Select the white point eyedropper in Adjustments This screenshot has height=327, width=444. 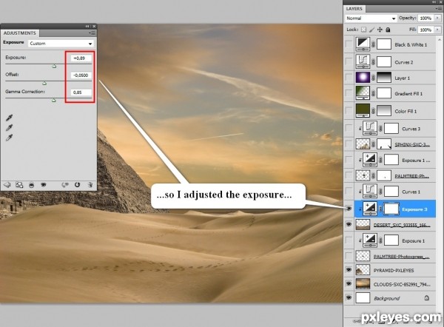[10, 138]
